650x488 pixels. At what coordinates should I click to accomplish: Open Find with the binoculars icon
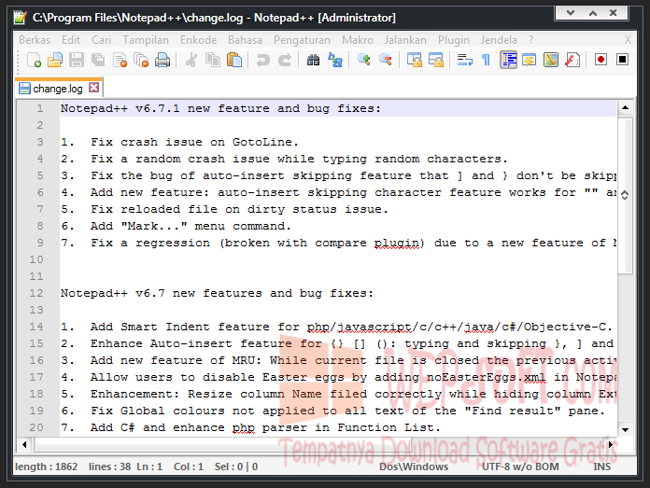pos(313,60)
